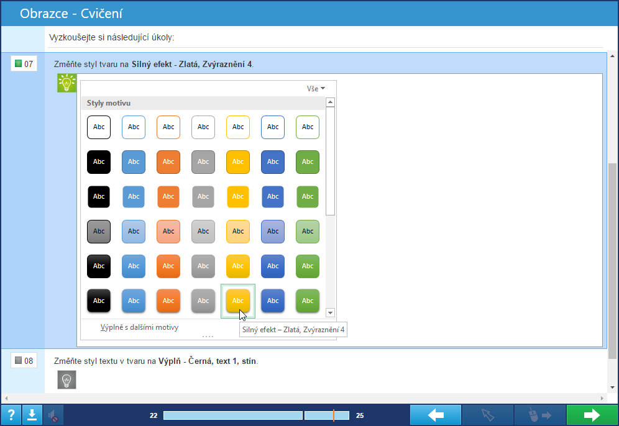
Task: Toggle the gray marker of task 08
Action: click(x=18, y=360)
